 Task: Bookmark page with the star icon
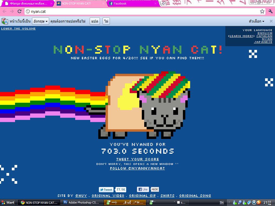(x=262, y=11)
